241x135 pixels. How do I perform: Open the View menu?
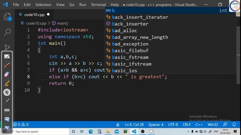[x=60, y=4]
